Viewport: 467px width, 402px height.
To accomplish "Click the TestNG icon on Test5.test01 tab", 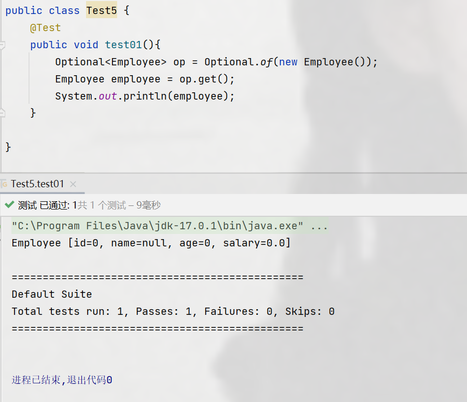I will (4, 184).
